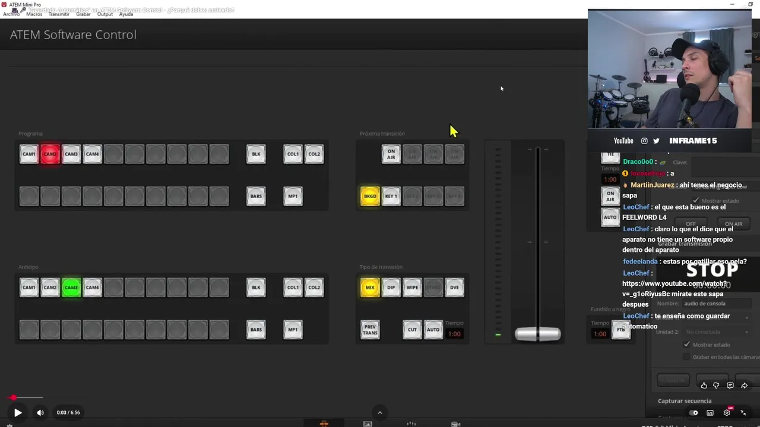Select the green CAM3 on the Anticipo bus
The height and width of the screenshot is (427, 760).
click(71, 288)
